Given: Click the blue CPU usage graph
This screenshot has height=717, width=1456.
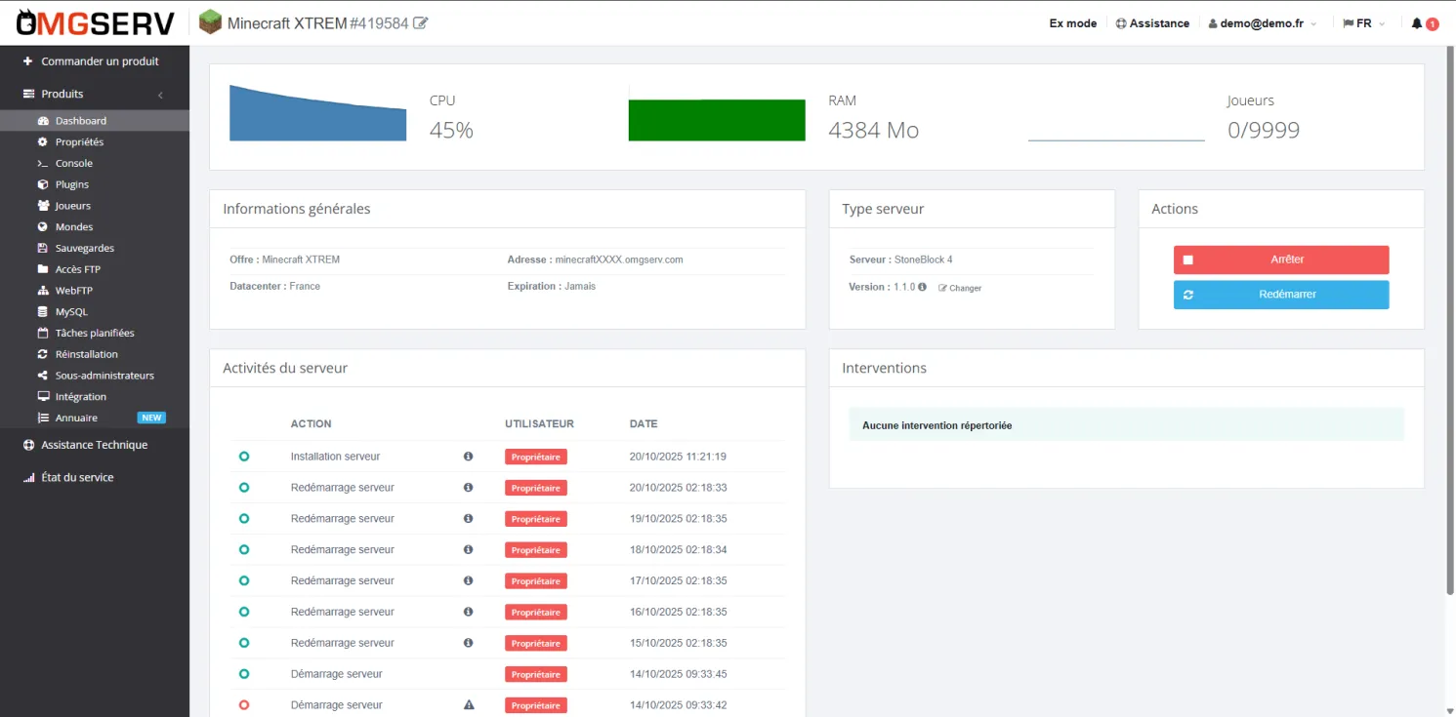Looking at the screenshot, I should click(317, 117).
